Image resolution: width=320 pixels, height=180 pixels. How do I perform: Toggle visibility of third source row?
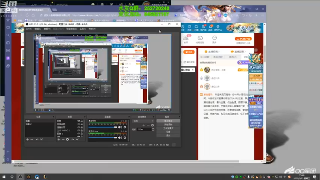coord(78,127)
